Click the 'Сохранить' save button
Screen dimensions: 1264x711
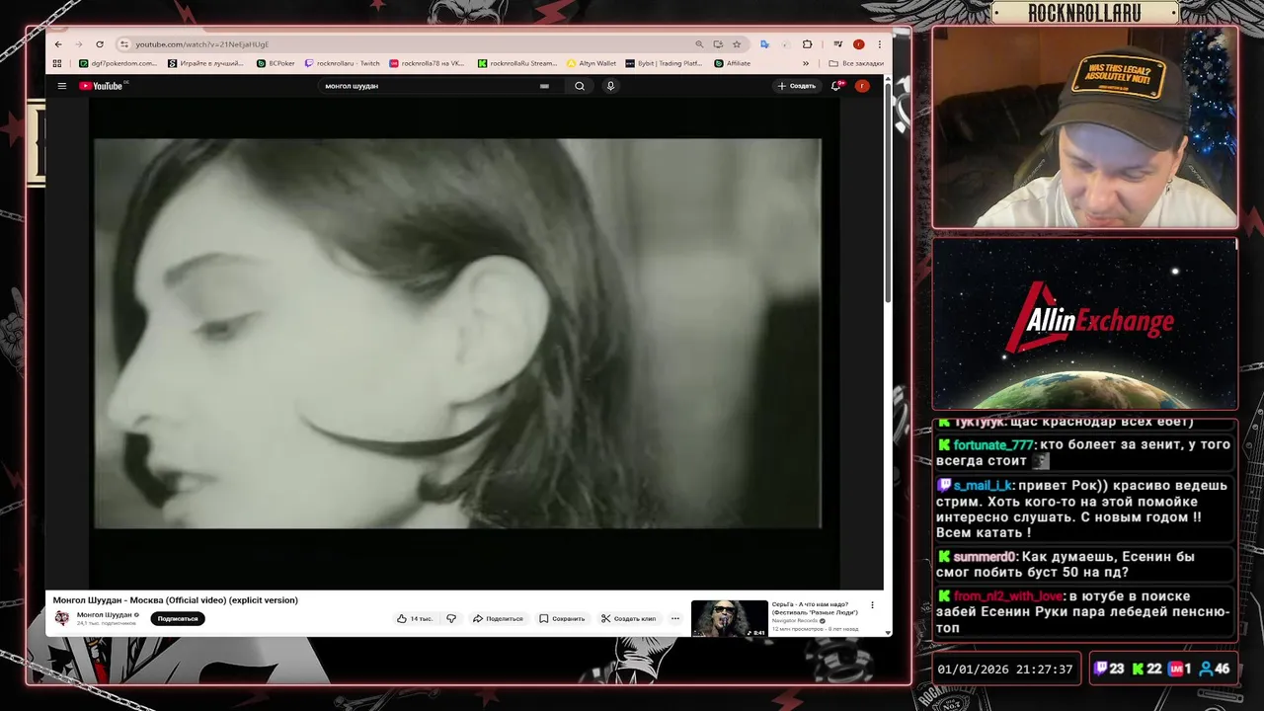coord(562,619)
